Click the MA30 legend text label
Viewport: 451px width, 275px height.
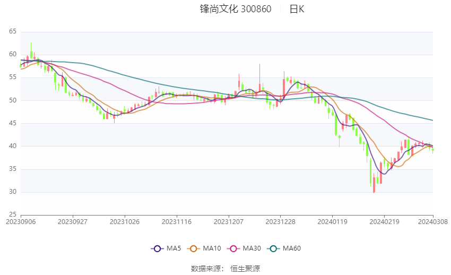251,248
